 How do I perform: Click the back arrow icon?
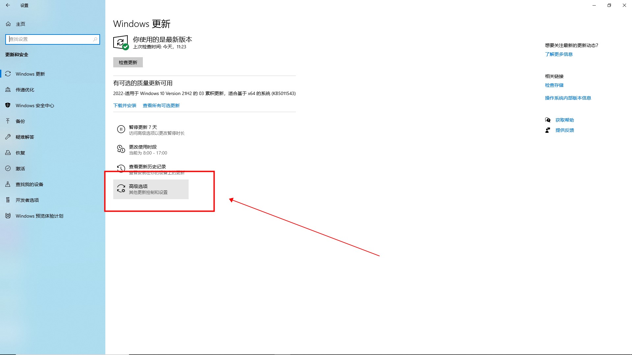pyautogui.click(x=8, y=5)
